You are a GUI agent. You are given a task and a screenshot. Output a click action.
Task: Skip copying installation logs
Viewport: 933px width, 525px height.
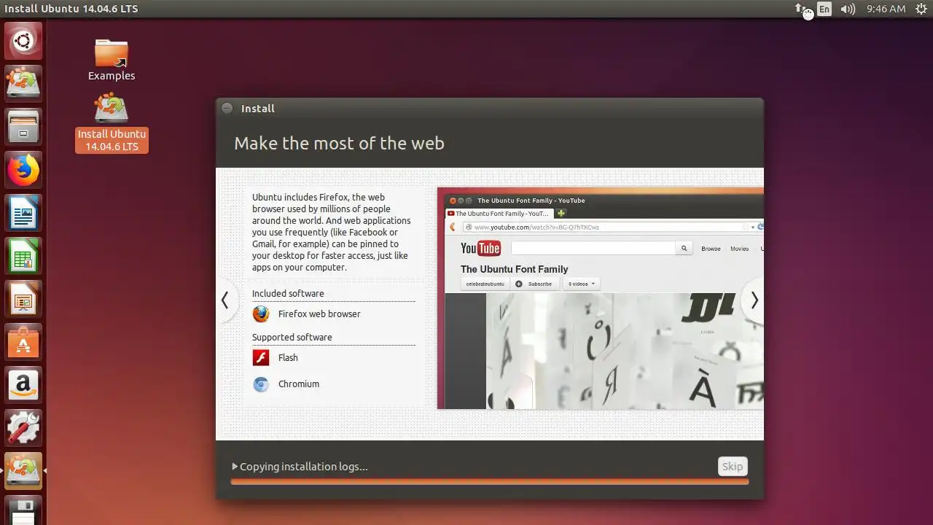733,467
